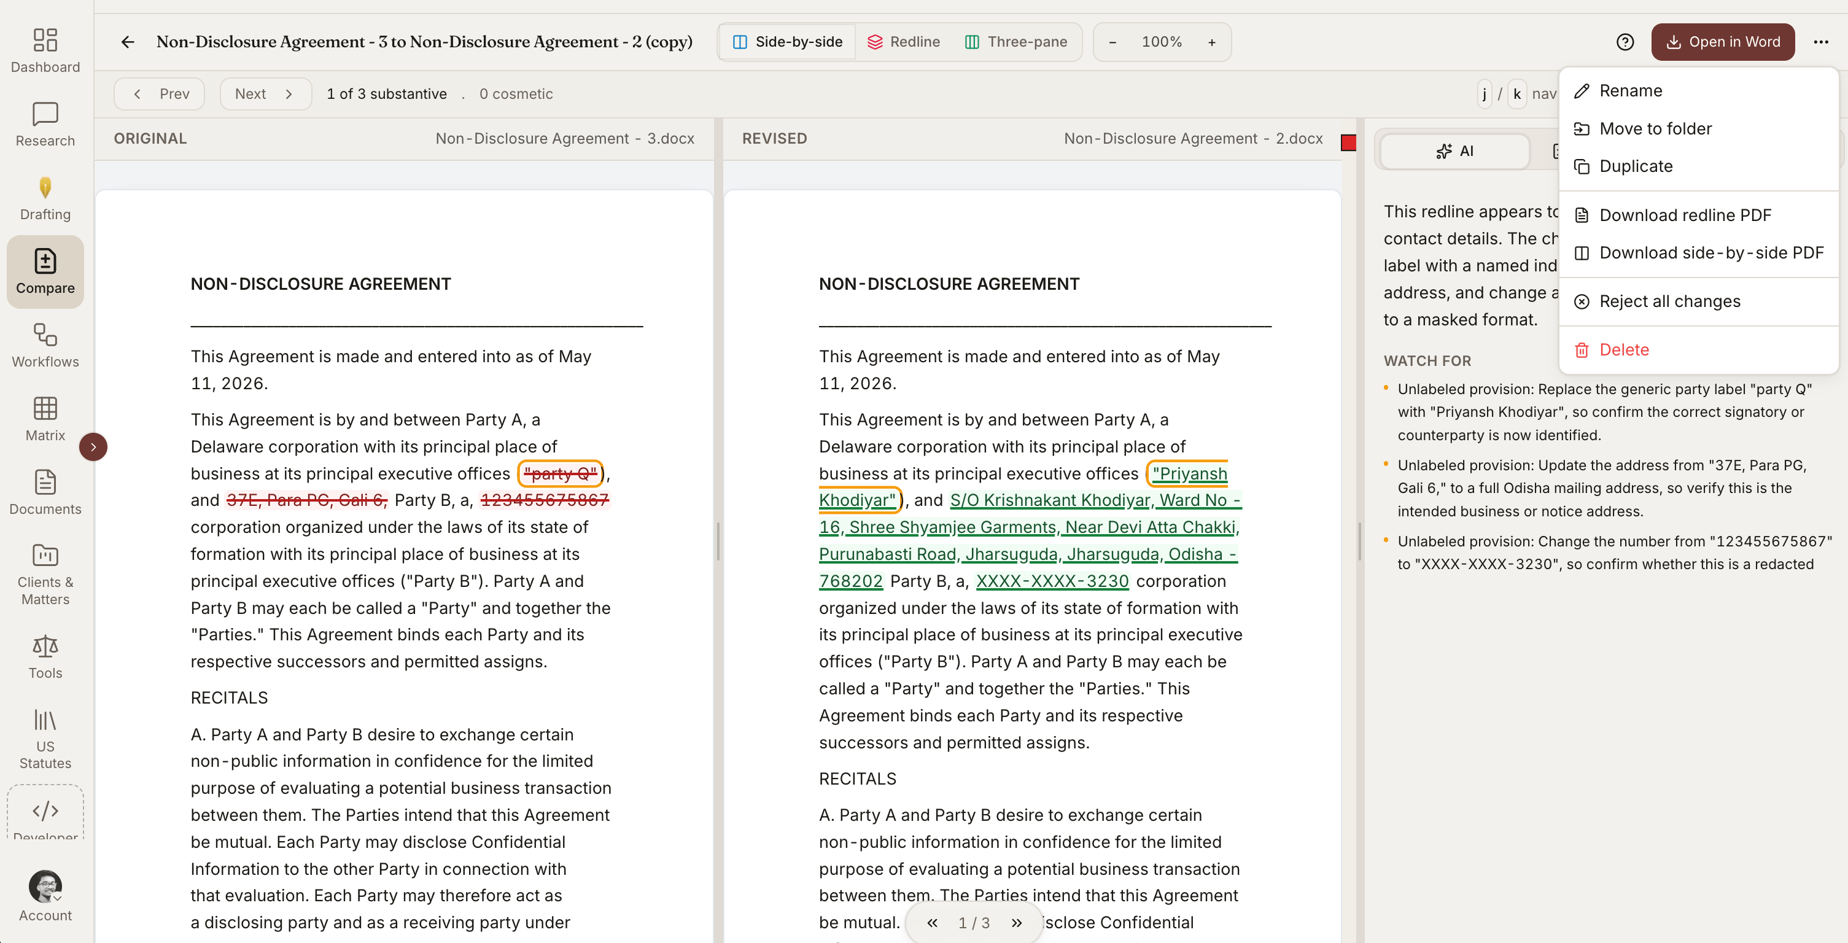Click the watch item about "Priyansh Khodiyar"

pos(1605,411)
